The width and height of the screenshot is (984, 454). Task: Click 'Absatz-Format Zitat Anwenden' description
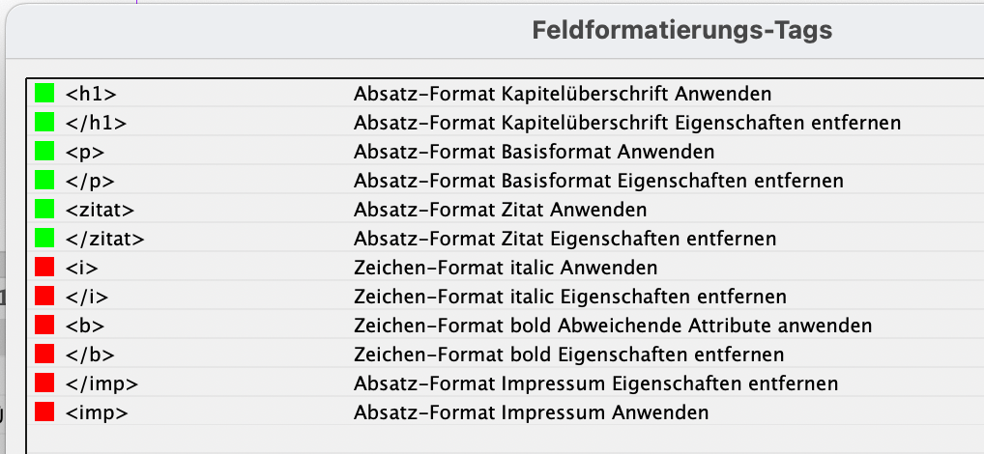[500, 210]
